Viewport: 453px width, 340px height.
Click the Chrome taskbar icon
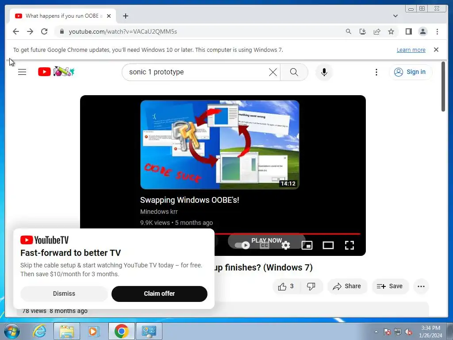[121, 331]
